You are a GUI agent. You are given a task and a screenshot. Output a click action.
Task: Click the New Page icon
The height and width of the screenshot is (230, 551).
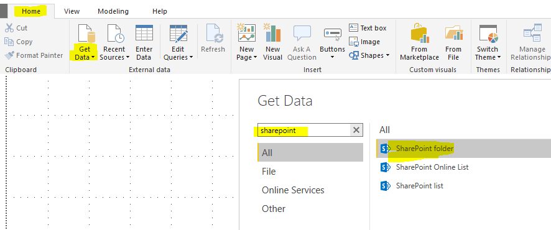point(246,33)
